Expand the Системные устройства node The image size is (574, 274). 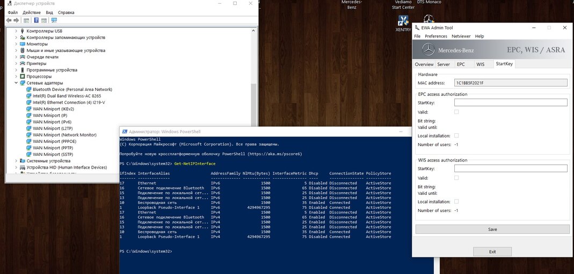click(x=16, y=161)
